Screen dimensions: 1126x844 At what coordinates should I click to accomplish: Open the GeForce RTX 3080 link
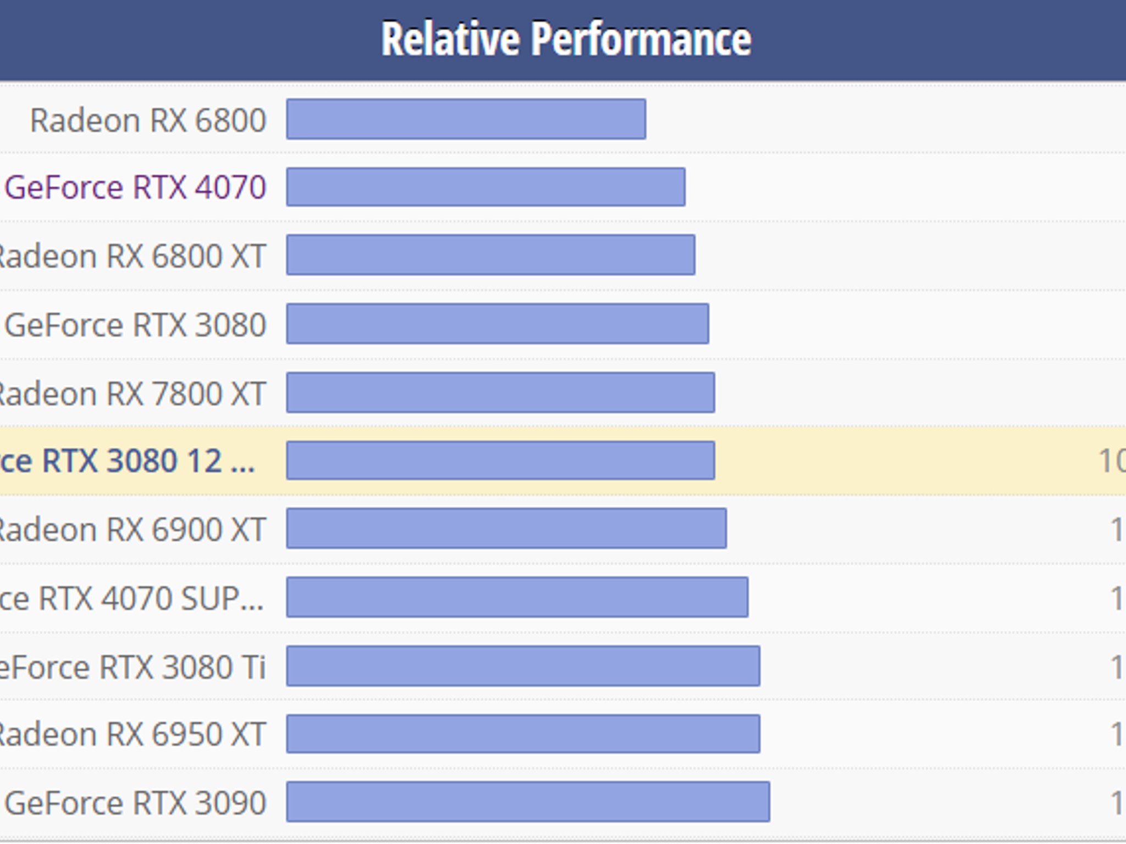136,324
